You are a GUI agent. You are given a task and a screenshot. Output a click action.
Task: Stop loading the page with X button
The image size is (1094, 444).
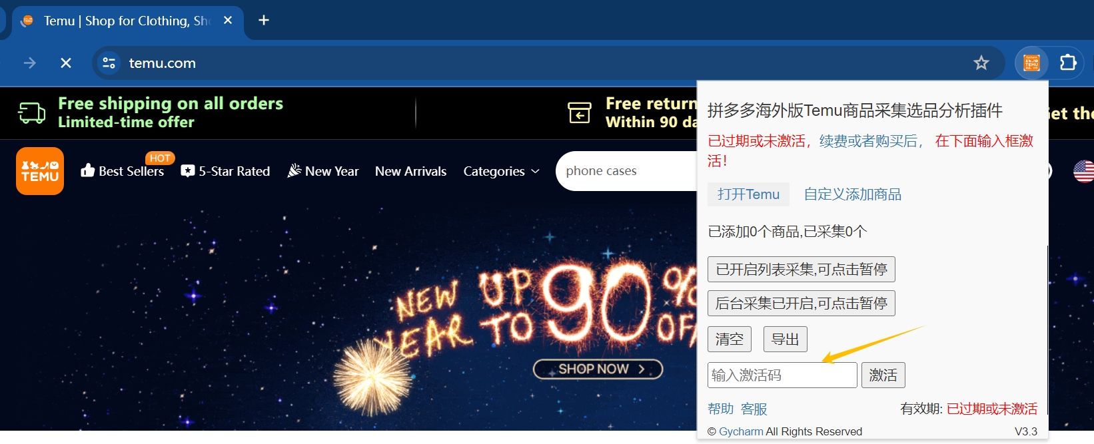[66, 63]
